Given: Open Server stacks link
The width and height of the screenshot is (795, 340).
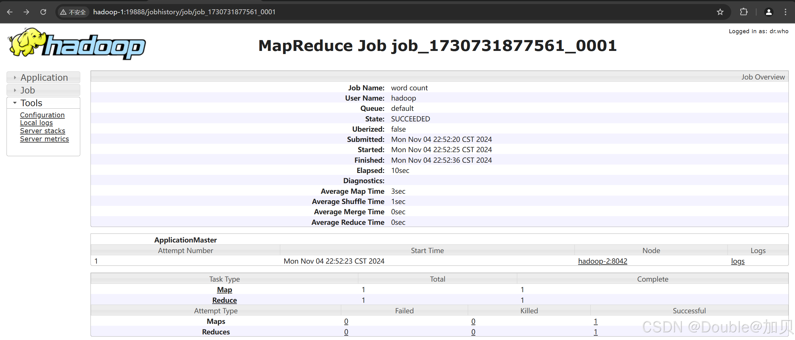Looking at the screenshot, I should tap(43, 131).
